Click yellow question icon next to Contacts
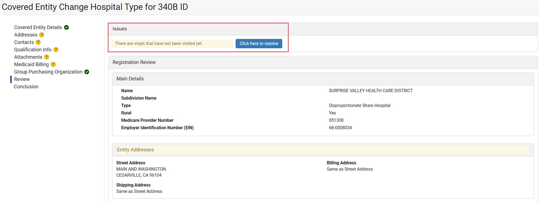 click(x=38, y=42)
